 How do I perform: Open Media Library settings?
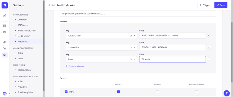(x=24, y=36)
